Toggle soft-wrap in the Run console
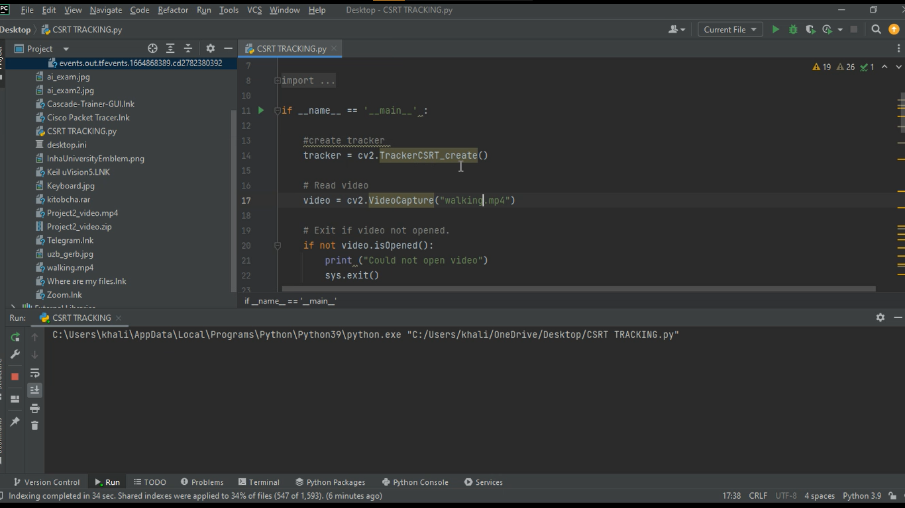The height and width of the screenshot is (508, 905). click(x=34, y=372)
